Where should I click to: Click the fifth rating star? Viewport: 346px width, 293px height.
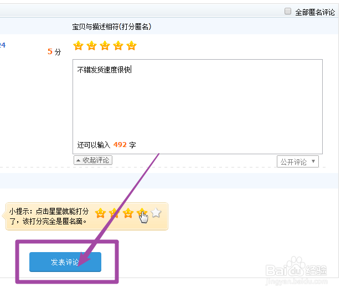point(132,46)
